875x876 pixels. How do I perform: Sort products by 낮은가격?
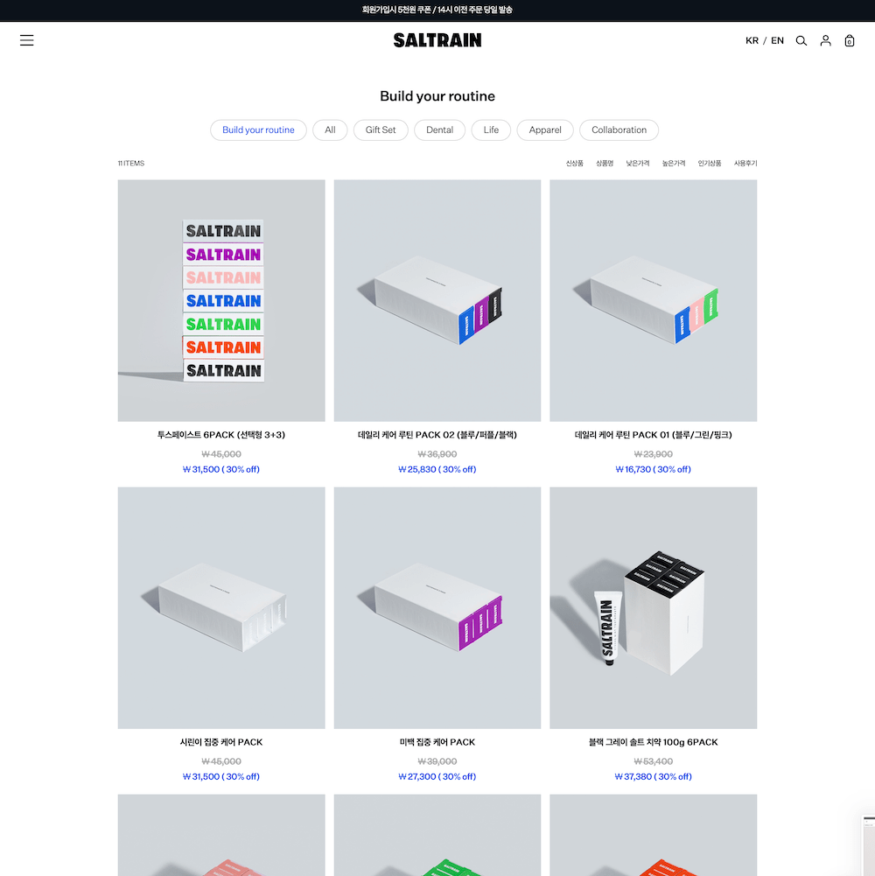[638, 163]
